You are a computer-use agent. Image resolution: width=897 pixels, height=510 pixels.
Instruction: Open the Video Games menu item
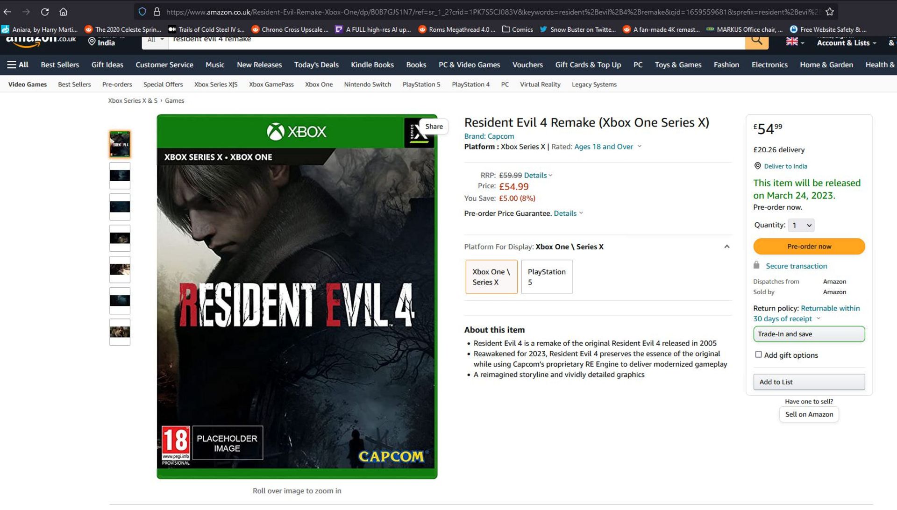27,85
